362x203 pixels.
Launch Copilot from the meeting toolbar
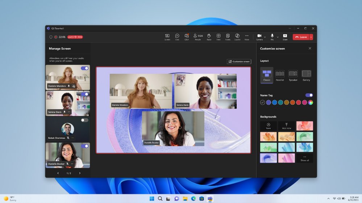237,36
